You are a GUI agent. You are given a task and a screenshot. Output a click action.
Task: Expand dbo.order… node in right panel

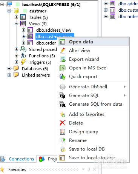tap(106, 16)
